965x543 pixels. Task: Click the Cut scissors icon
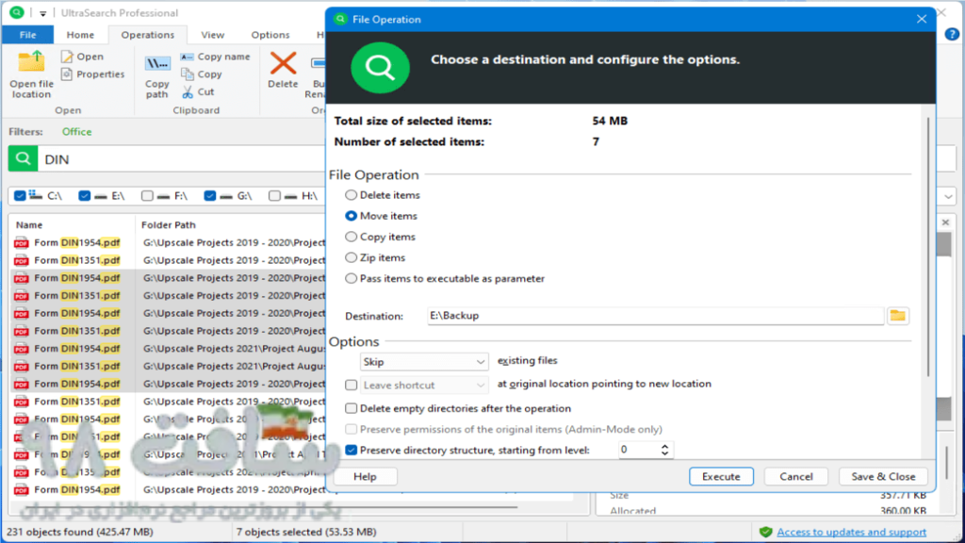188,92
